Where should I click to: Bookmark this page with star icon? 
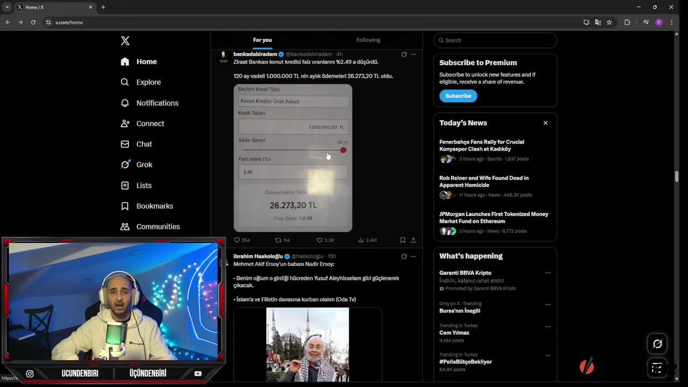click(x=609, y=22)
